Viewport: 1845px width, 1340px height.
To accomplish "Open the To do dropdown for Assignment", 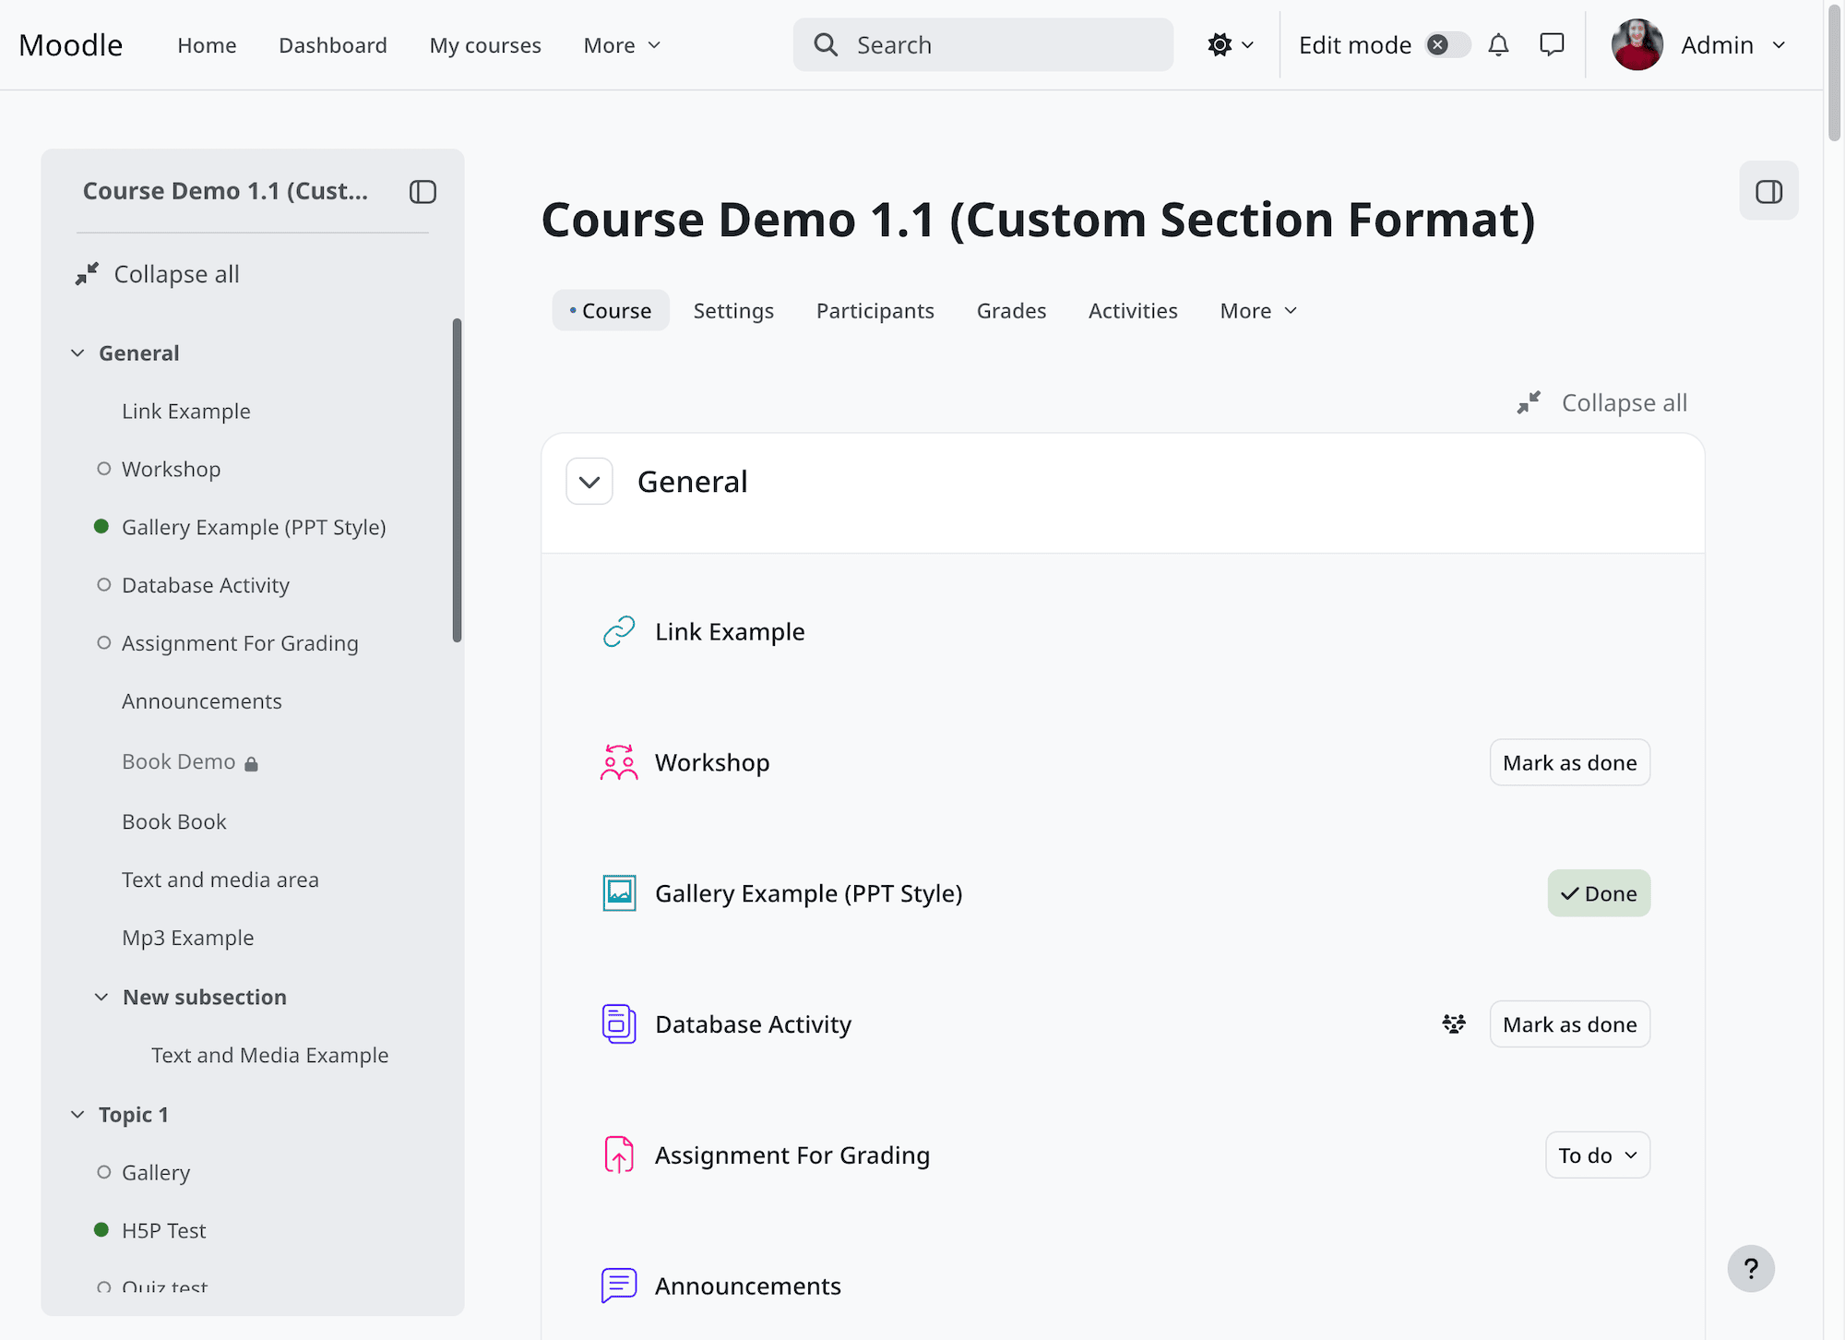I will pyautogui.click(x=1598, y=1155).
